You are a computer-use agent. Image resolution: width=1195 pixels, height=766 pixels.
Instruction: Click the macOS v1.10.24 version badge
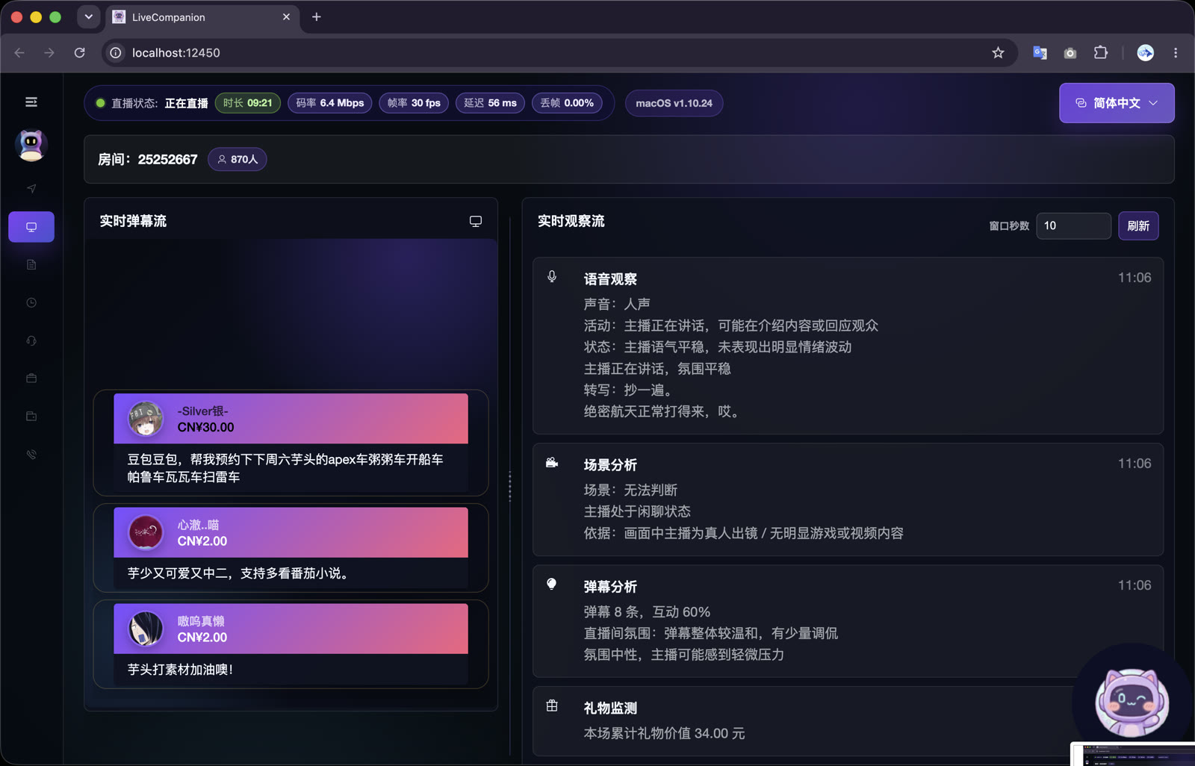(x=674, y=103)
